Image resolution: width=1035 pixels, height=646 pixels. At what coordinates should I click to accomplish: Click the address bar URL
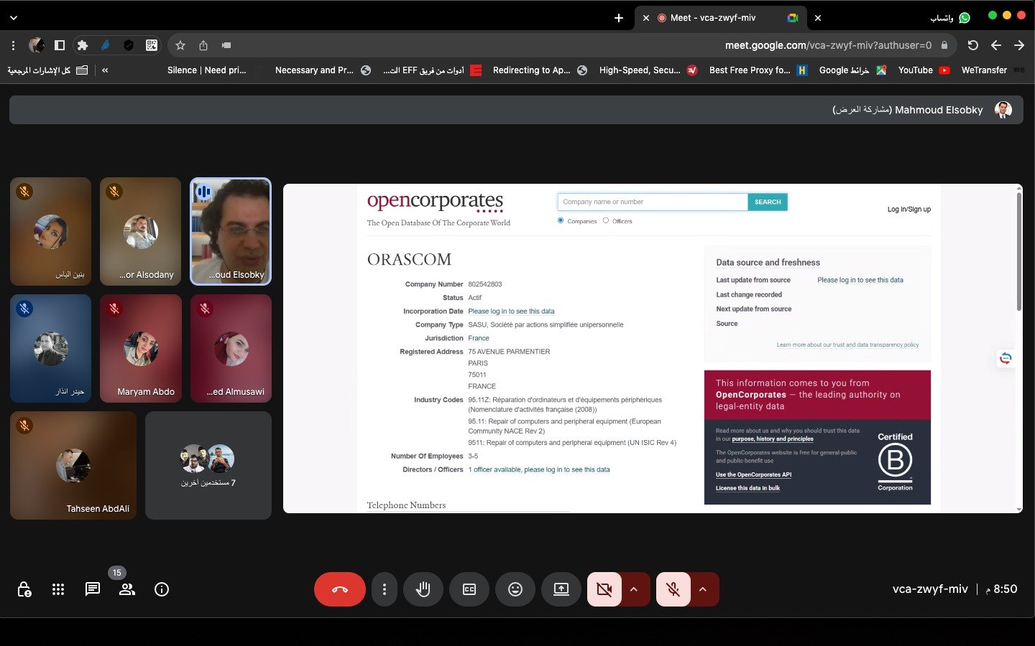pos(828,45)
